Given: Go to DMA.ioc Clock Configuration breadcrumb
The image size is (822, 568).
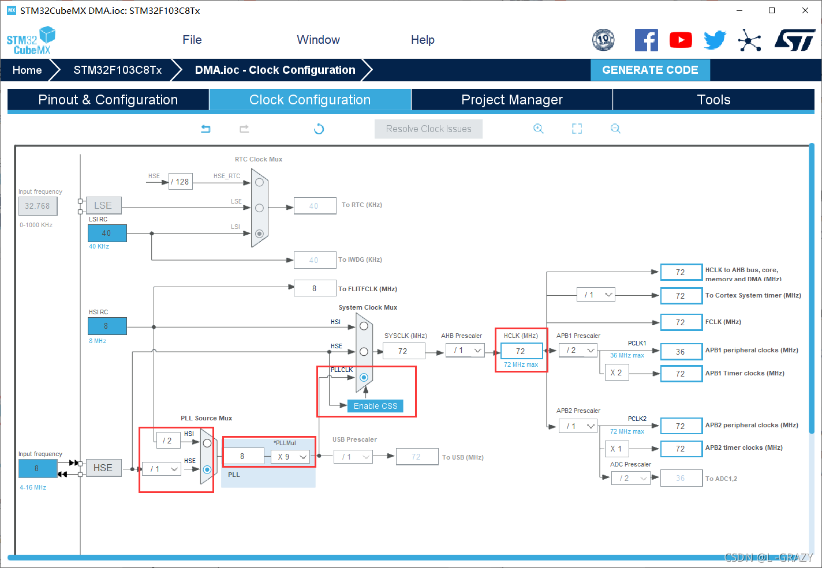Looking at the screenshot, I should [275, 70].
